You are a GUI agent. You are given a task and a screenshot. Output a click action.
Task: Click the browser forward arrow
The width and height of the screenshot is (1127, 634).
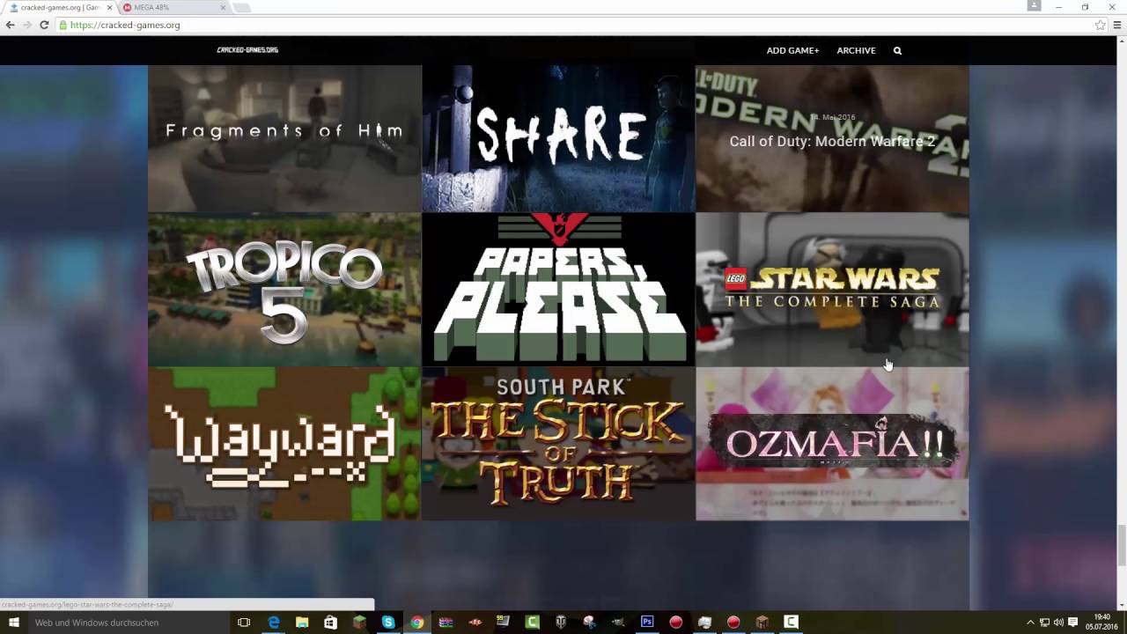(26, 25)
